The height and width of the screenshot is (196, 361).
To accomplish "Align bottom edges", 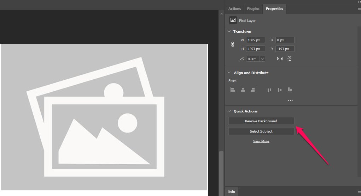I will (290, 90).
